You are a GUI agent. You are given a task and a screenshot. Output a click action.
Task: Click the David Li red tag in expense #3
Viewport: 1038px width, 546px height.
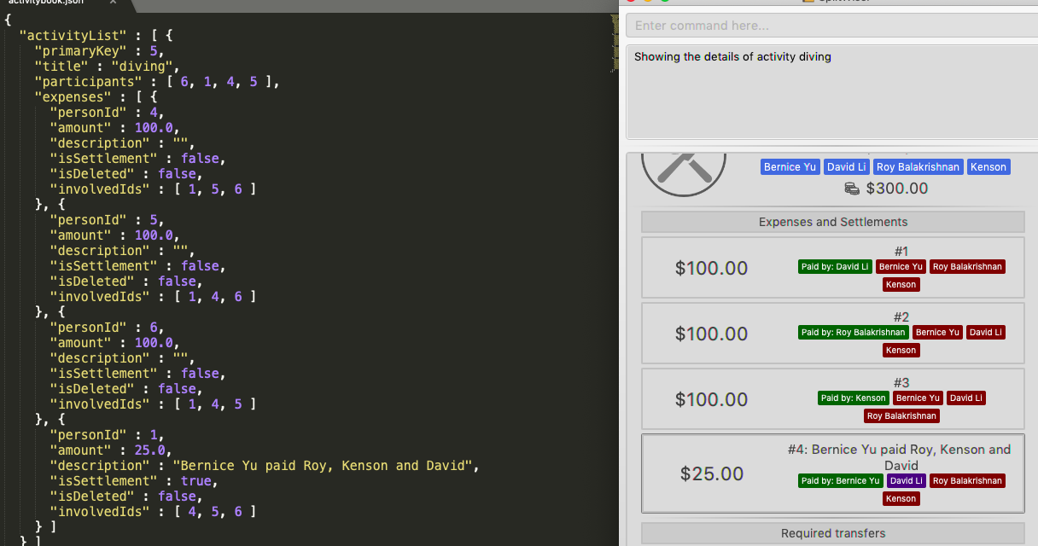966,398
